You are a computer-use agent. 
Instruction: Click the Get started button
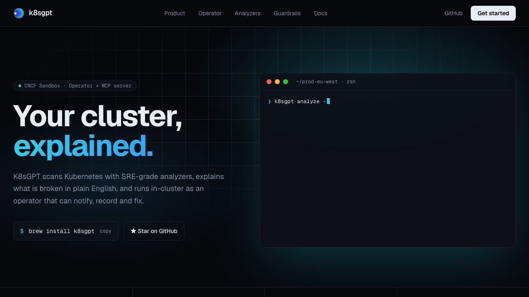pyautogui.click(x=493, y=13)
